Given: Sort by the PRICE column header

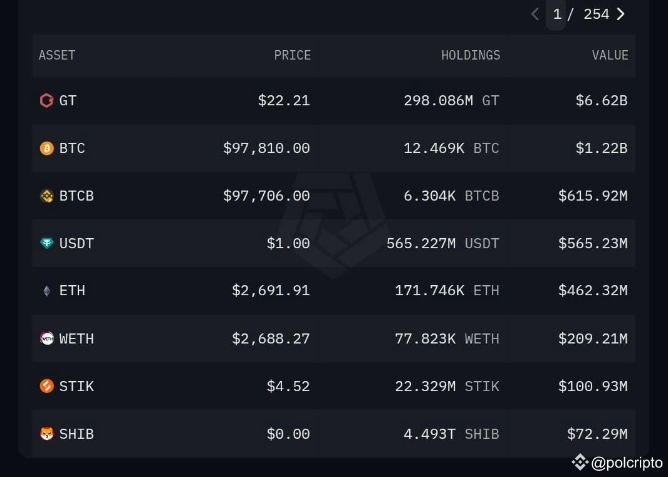Looking at the screenshot, I should coord(292,55).
